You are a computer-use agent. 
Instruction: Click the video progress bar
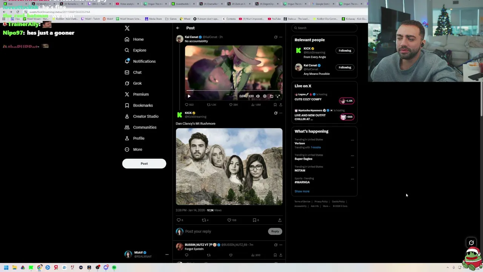pos(233,91)
